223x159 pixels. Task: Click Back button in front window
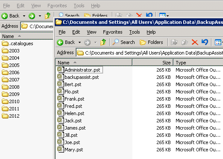pyautogui.click(x=66, y=42)
